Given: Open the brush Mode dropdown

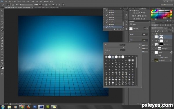Looking at the screenshot, I should click(26, 5).
